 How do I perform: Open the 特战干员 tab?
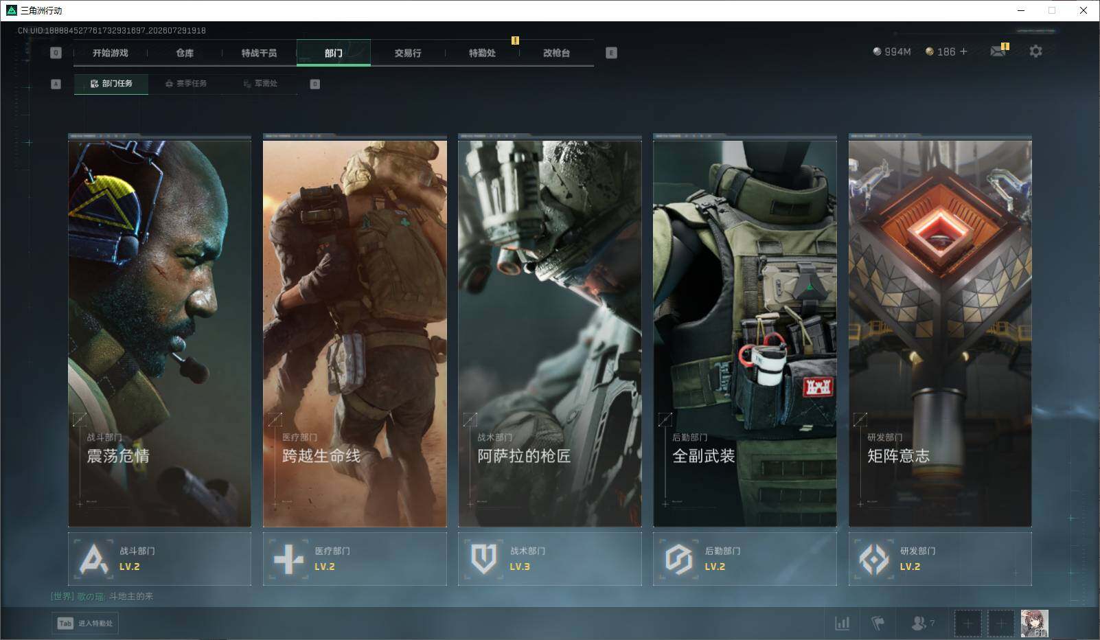259,53
